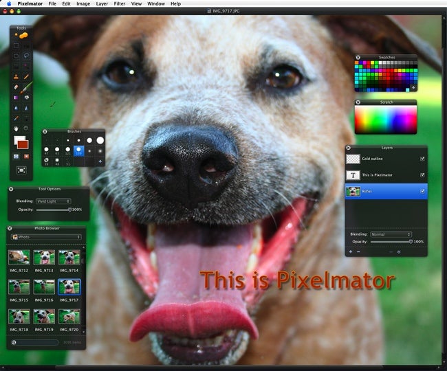This screenshot has height=371, width=447.
Task: Close the Layers panel
Action: (x=349, y=148)
